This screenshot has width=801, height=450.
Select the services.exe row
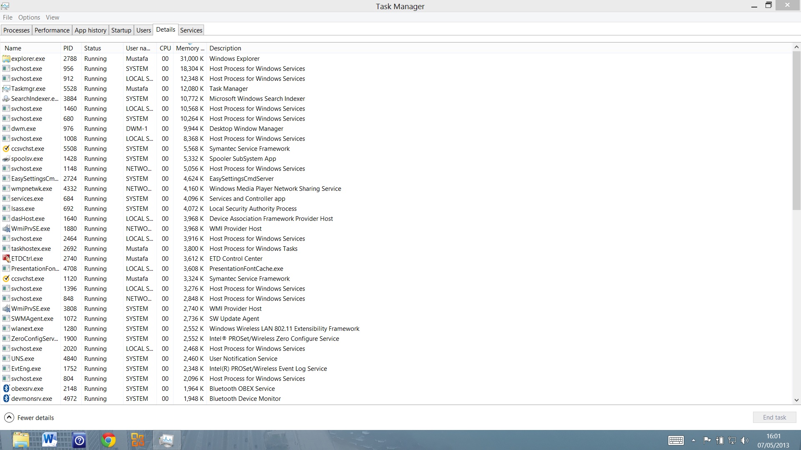[396, 199]
